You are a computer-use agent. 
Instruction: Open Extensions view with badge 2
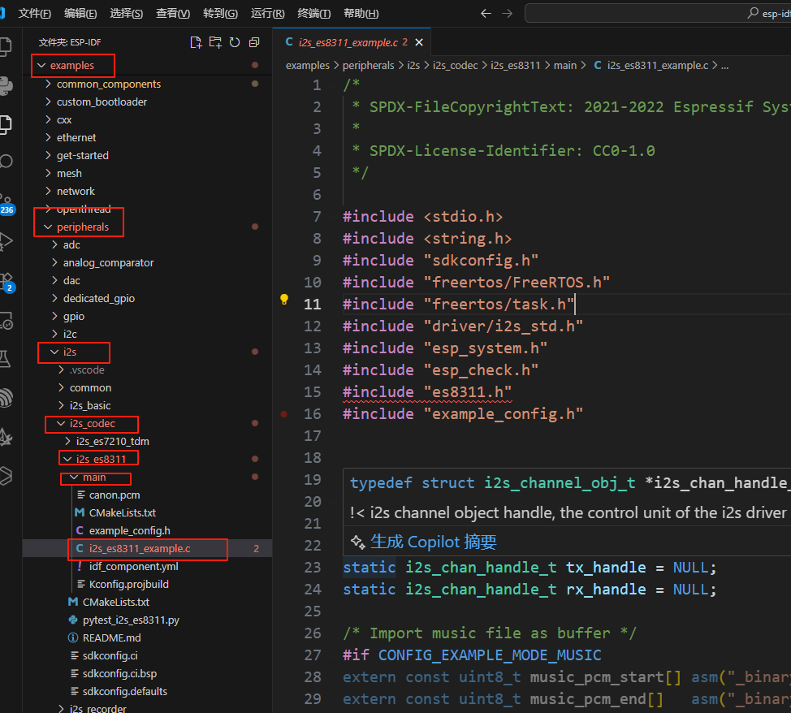[7, 282]
